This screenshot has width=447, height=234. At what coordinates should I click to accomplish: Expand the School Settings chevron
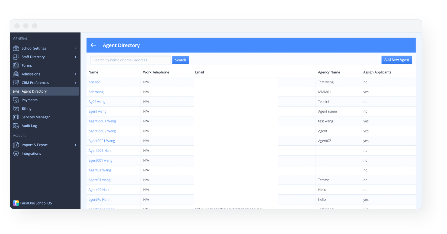[76, 48]
